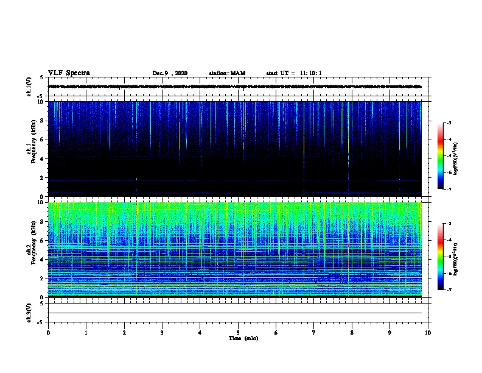Screen dimensions: 482x373
Task: Click the "10" kHz tick of the ch.1 spectrogram
Action: 41,102
